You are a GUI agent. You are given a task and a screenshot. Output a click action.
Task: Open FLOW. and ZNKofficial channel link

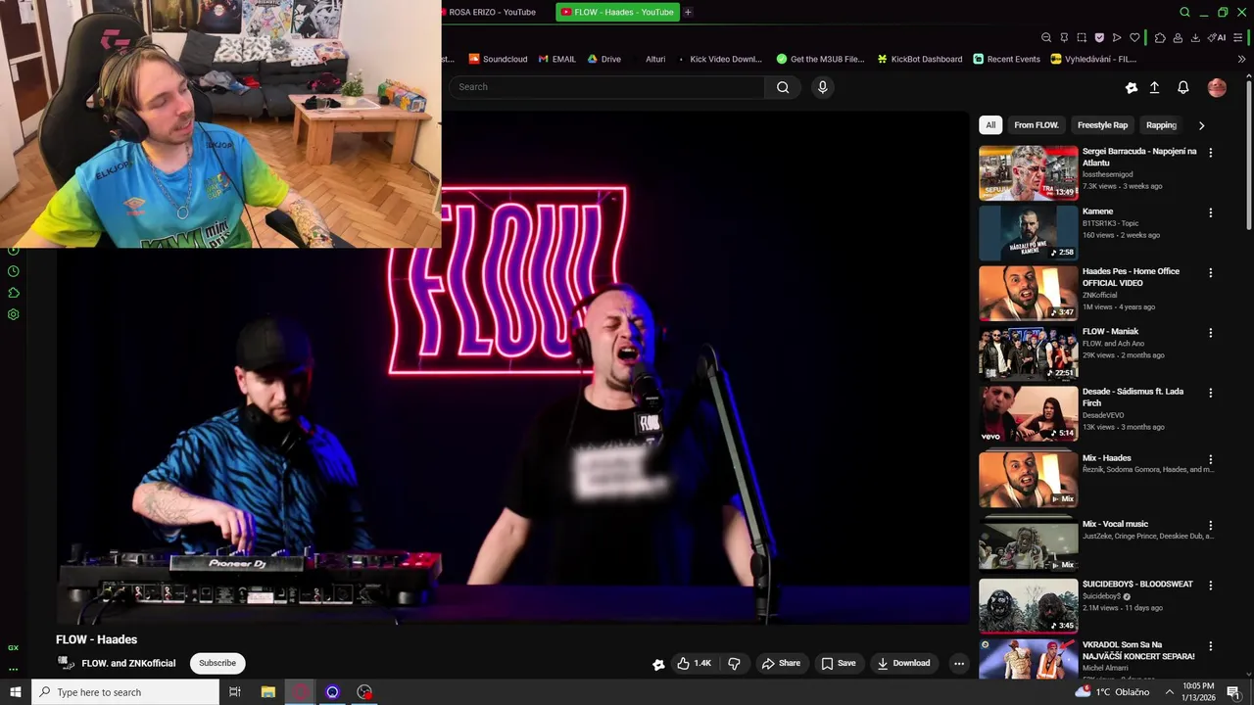128,663
